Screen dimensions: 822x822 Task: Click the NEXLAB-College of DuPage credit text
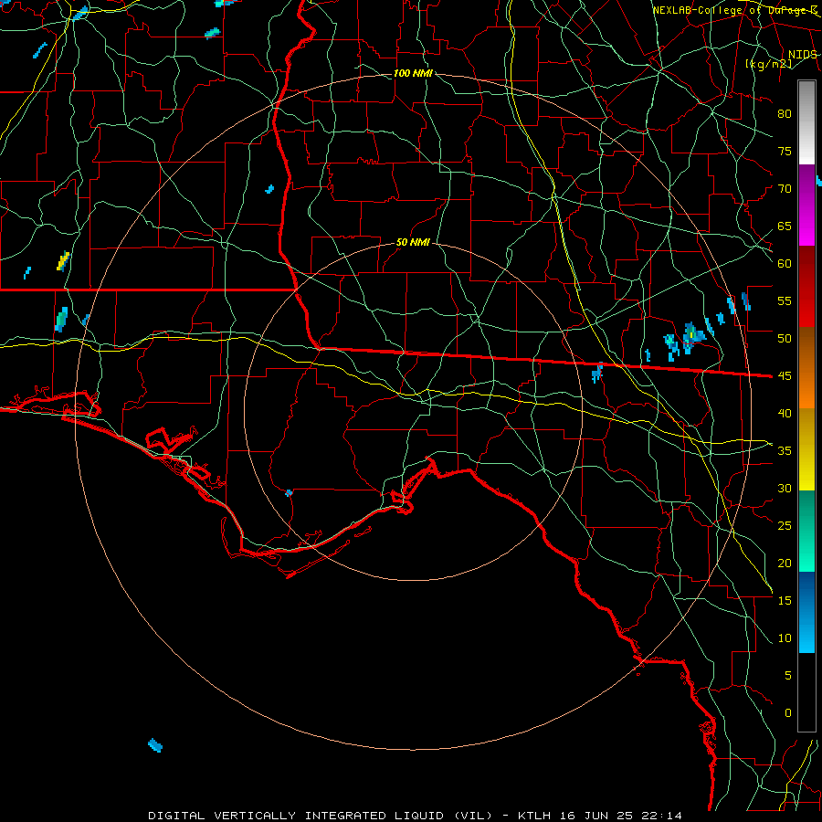(x=735, y=10)
